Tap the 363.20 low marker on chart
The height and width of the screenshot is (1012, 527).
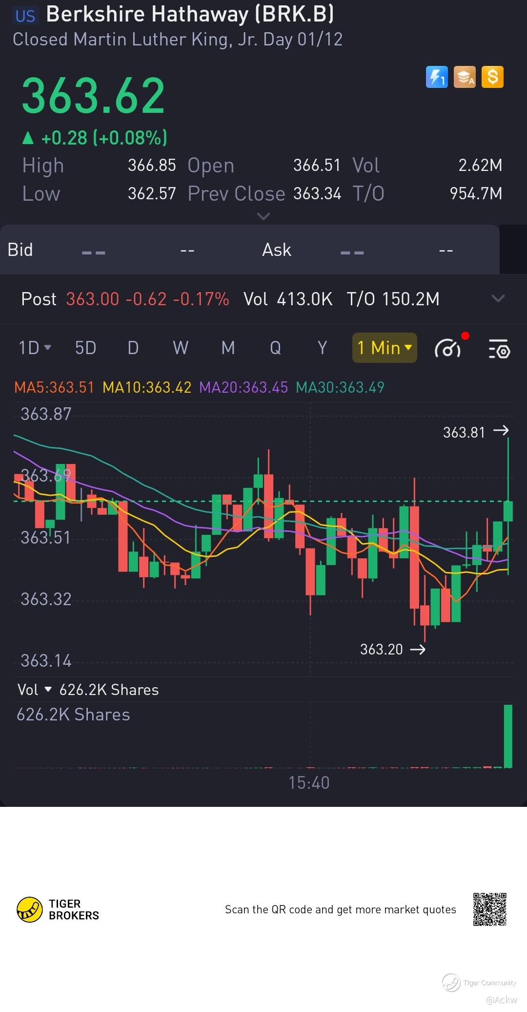click(x=392, y=649)
